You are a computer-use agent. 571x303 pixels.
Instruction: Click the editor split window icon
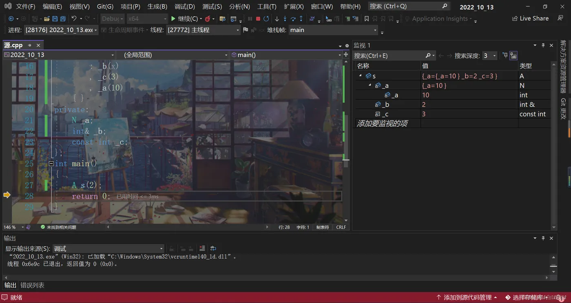(346, 55)
